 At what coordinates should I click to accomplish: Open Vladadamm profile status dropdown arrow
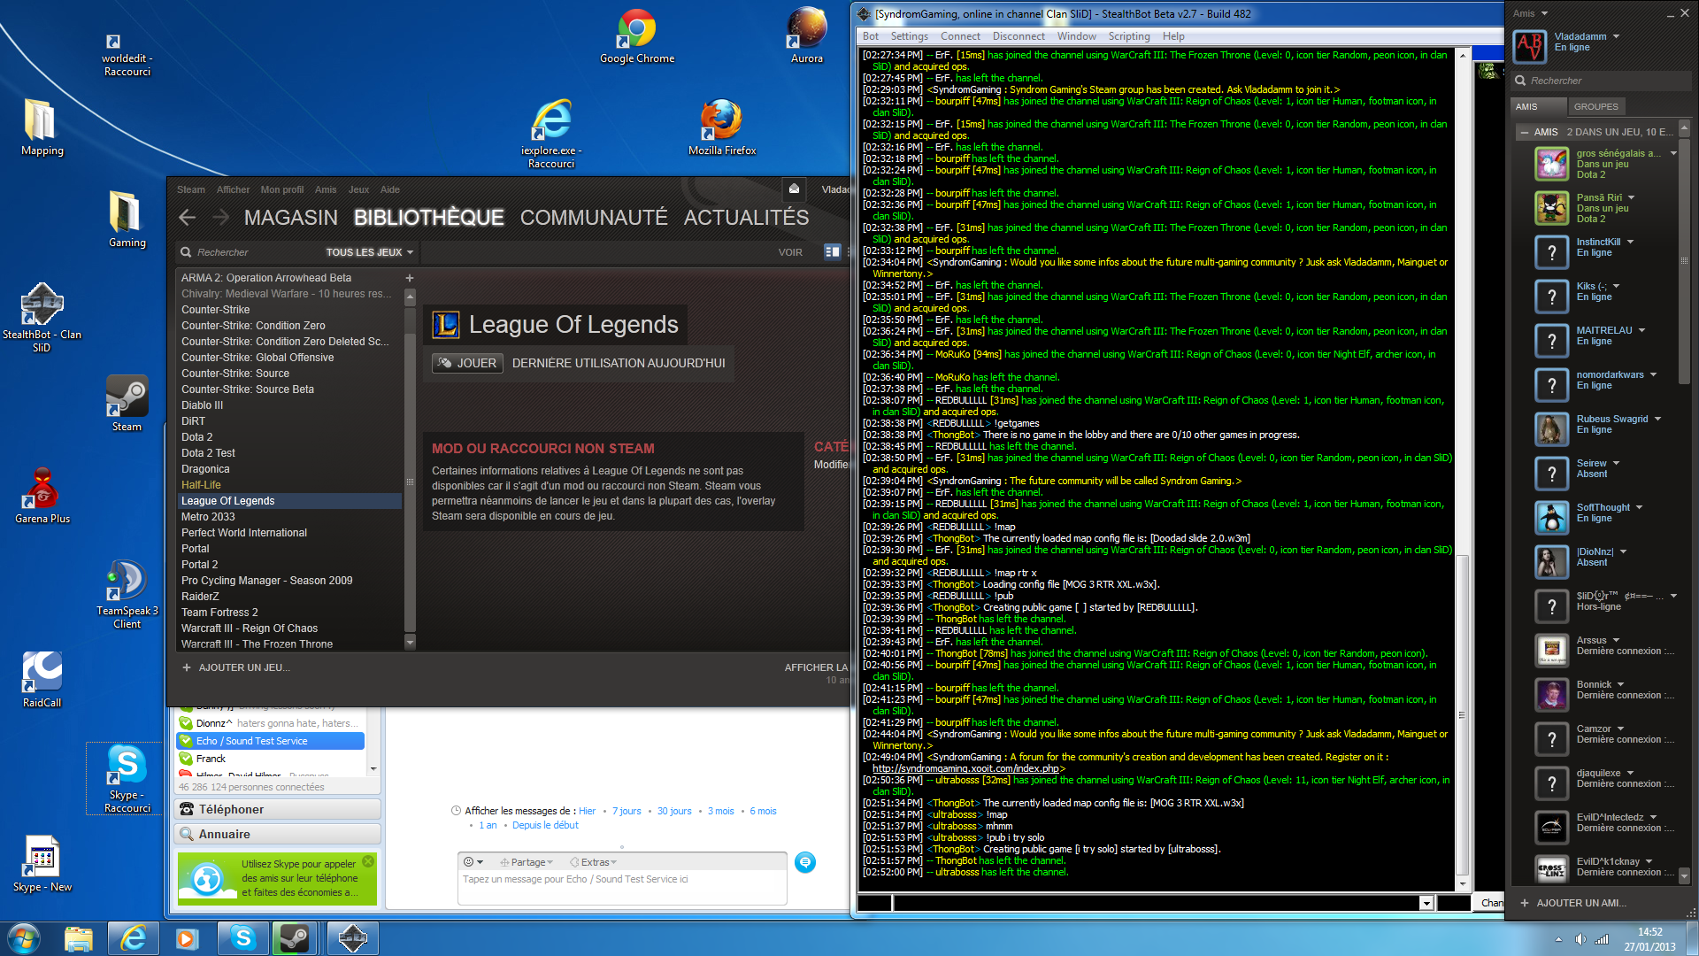[x=1616, y=37]
